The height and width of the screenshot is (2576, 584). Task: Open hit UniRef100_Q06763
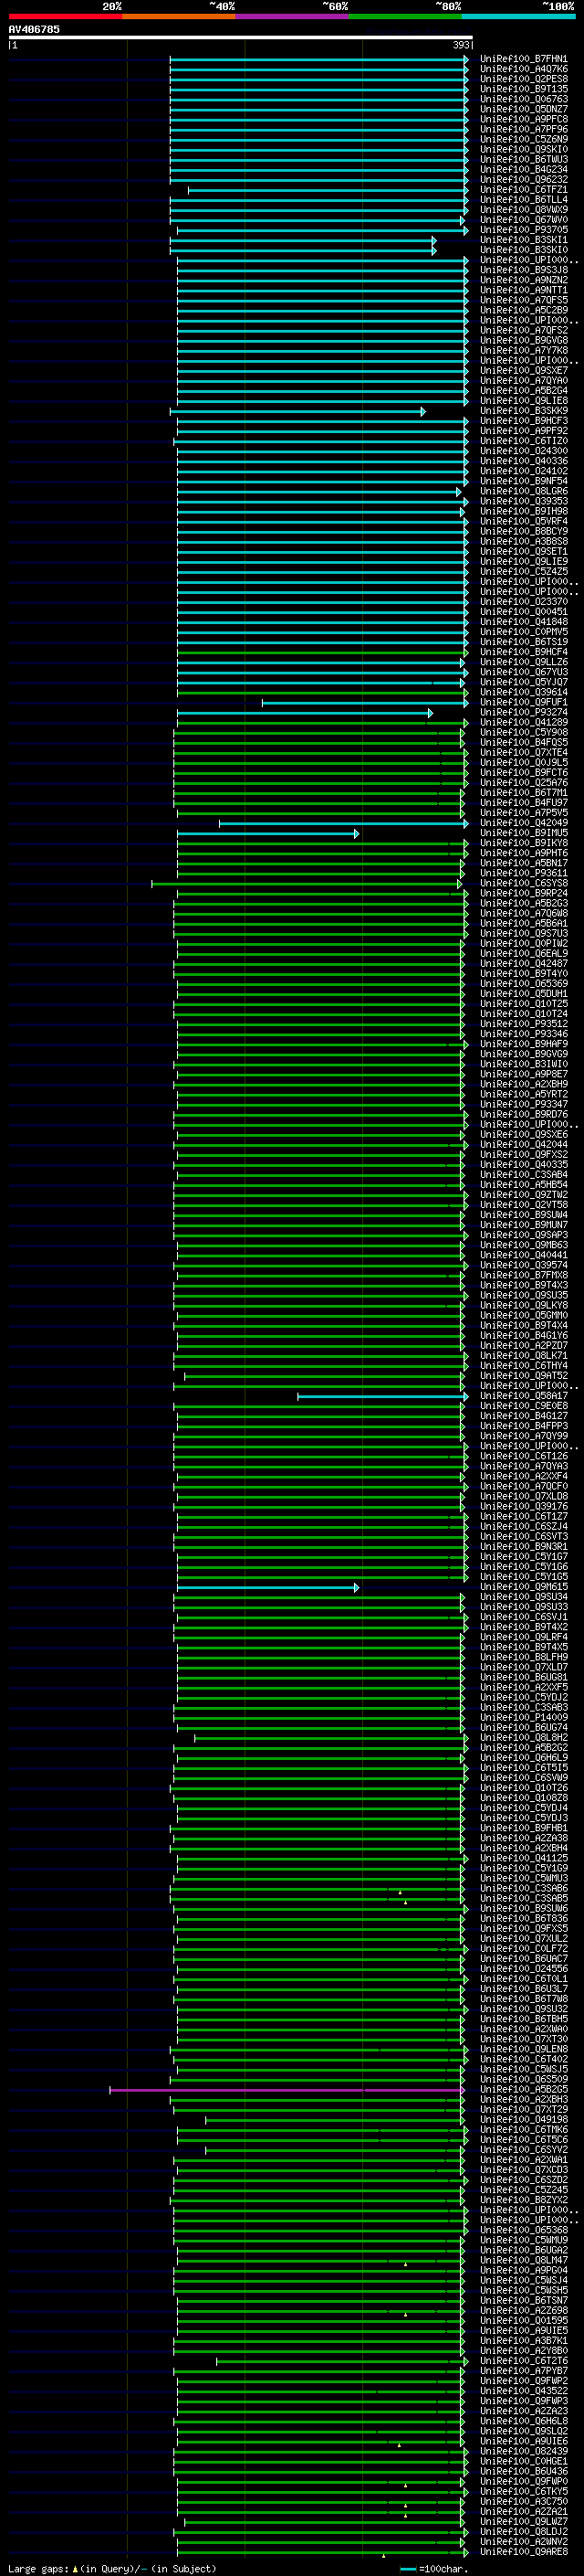pos(523,99)
